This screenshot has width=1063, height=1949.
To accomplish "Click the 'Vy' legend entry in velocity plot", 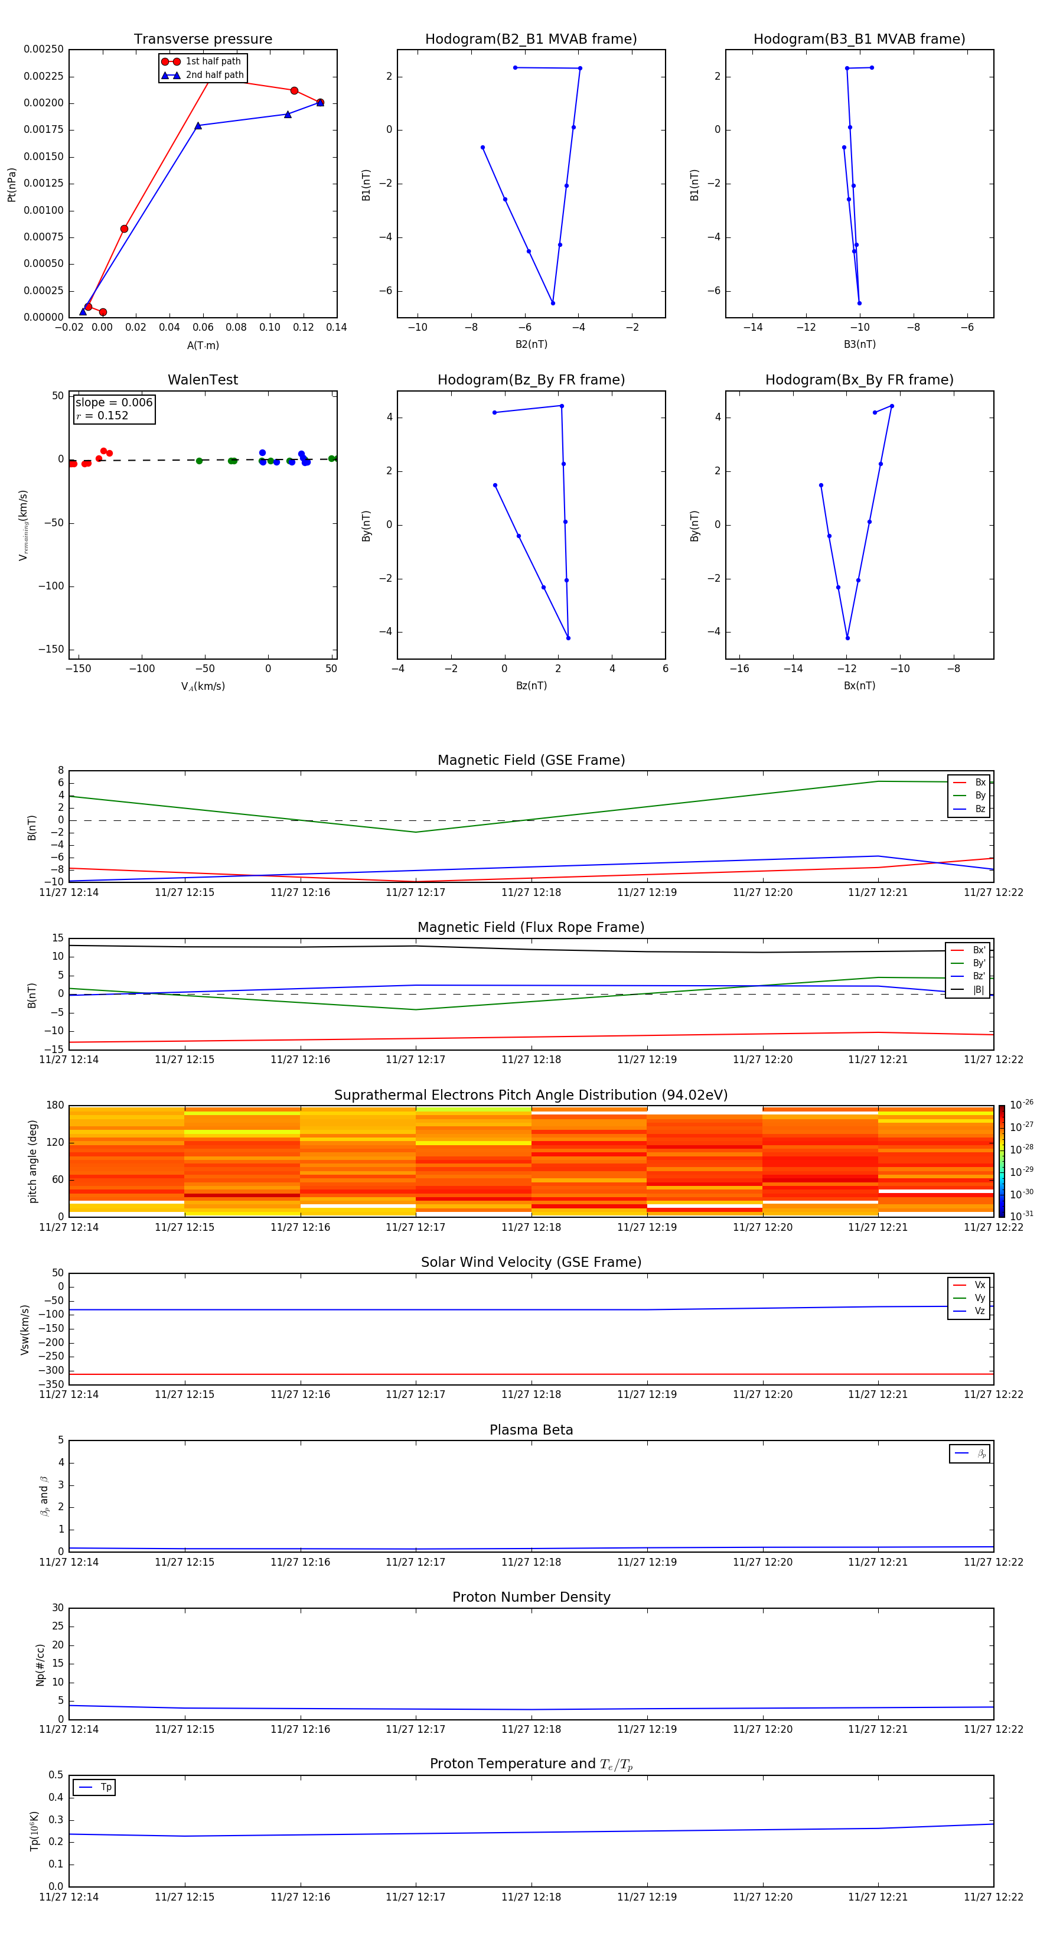I will click(970, 1298).
